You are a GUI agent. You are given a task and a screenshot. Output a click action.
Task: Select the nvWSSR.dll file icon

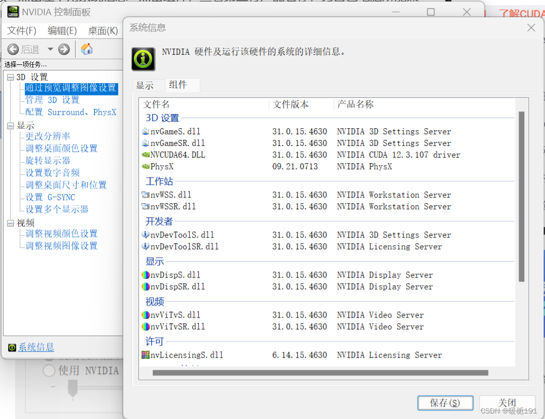146,206
